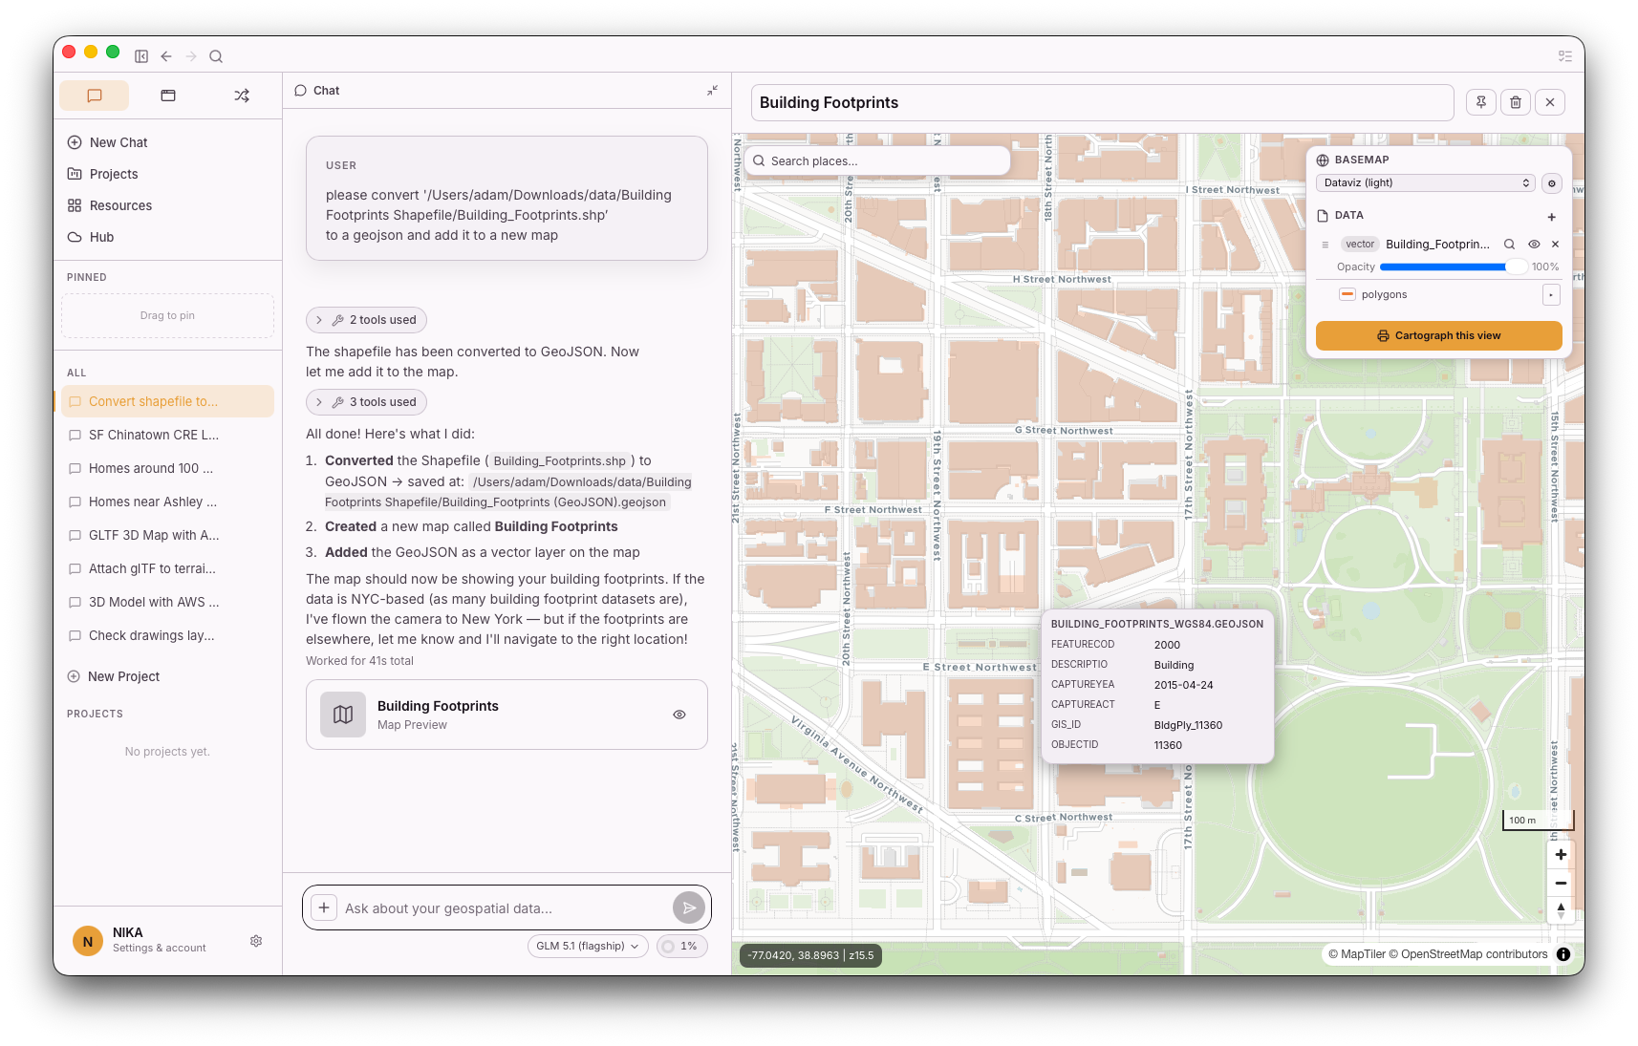Viewport: 1638px width, 1046px height.
Task: Click the 'Search places...' map search box
Action: click(x=877, y=160)
